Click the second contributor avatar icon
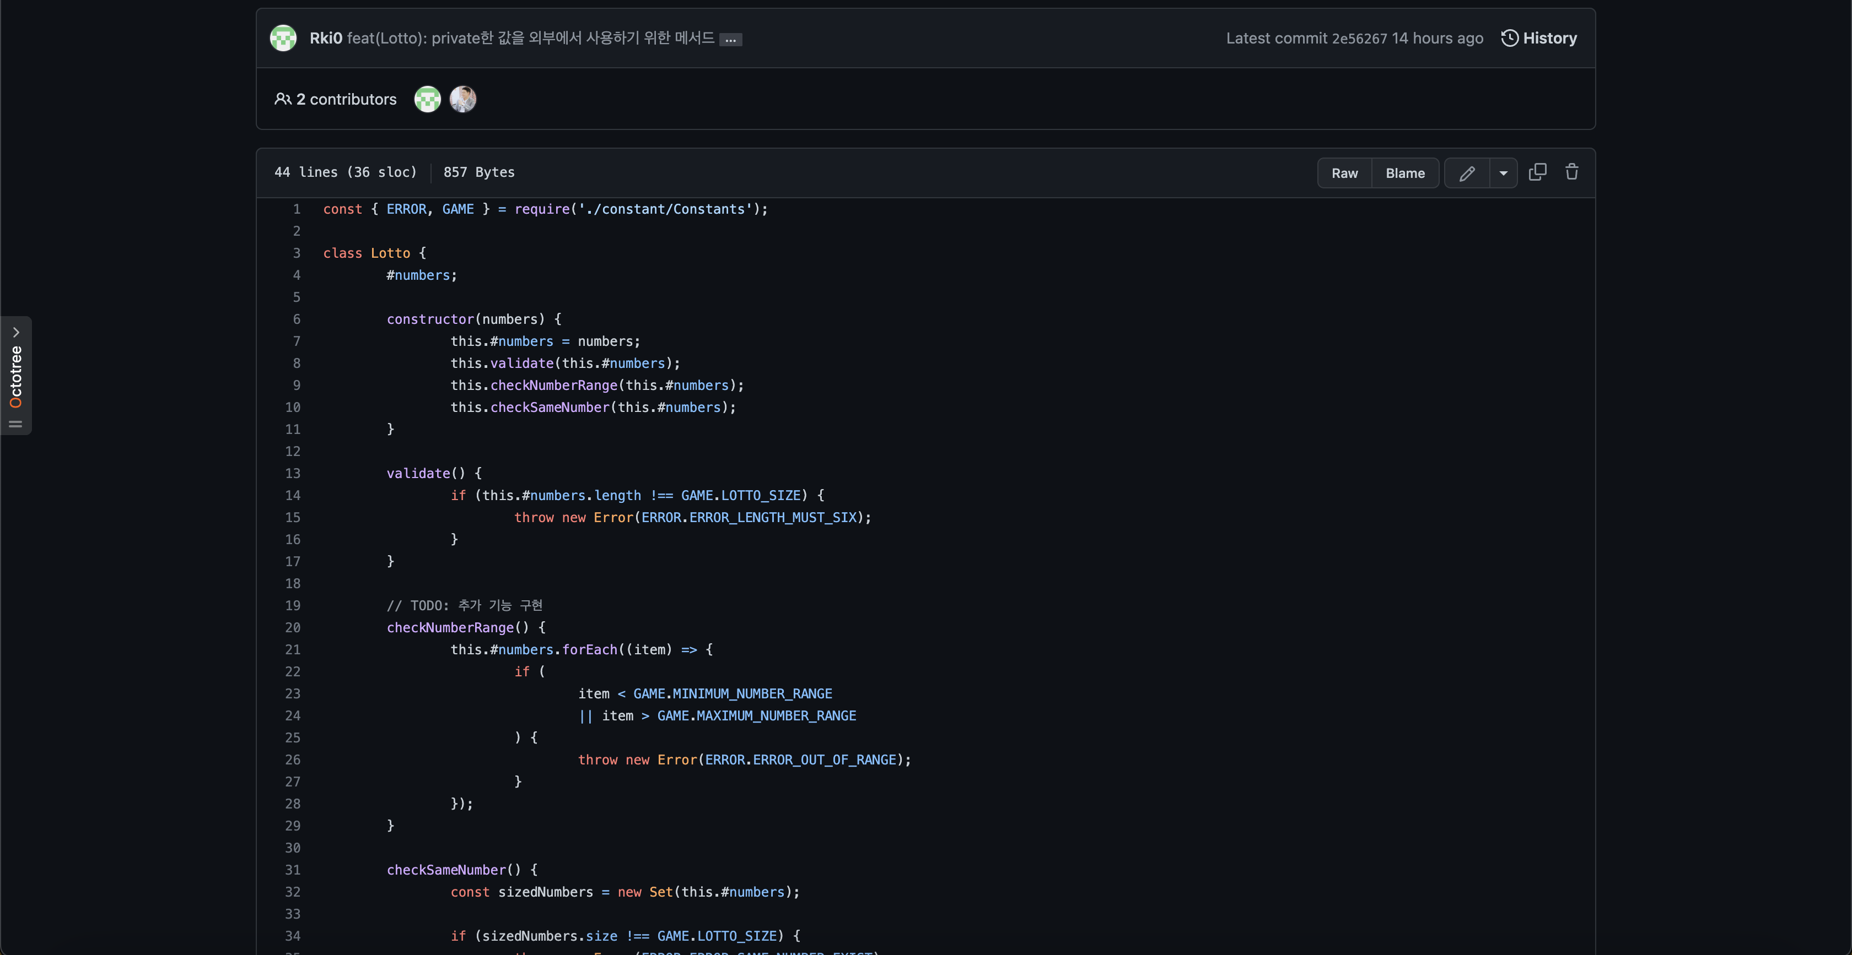 coord(464,97)
